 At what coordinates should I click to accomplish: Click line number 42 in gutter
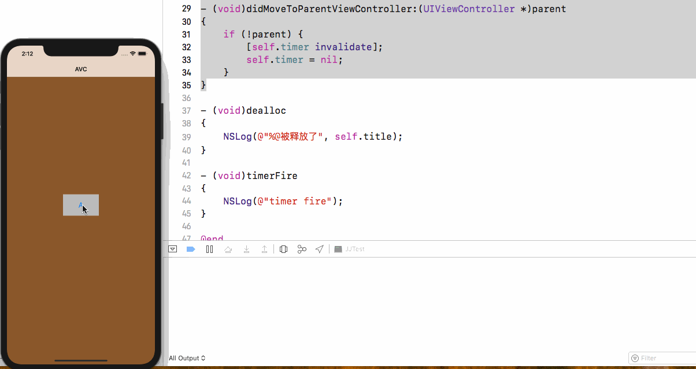[x=186, y=176]
